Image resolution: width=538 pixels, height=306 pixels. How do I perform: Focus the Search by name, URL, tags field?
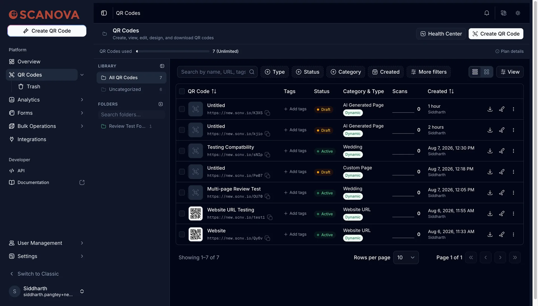217,72
